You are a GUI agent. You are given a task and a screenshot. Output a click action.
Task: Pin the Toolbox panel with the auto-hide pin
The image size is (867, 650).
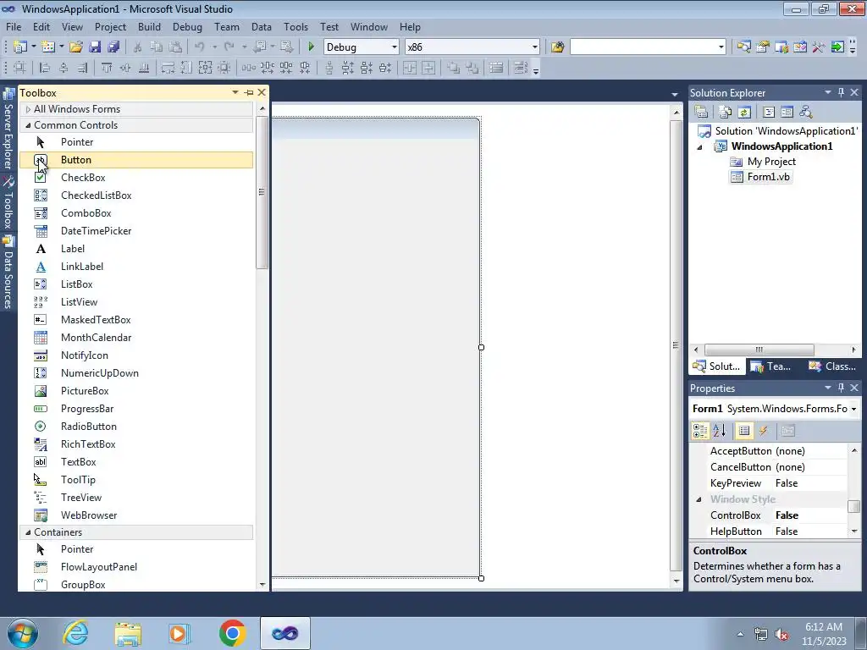[249, 92]
